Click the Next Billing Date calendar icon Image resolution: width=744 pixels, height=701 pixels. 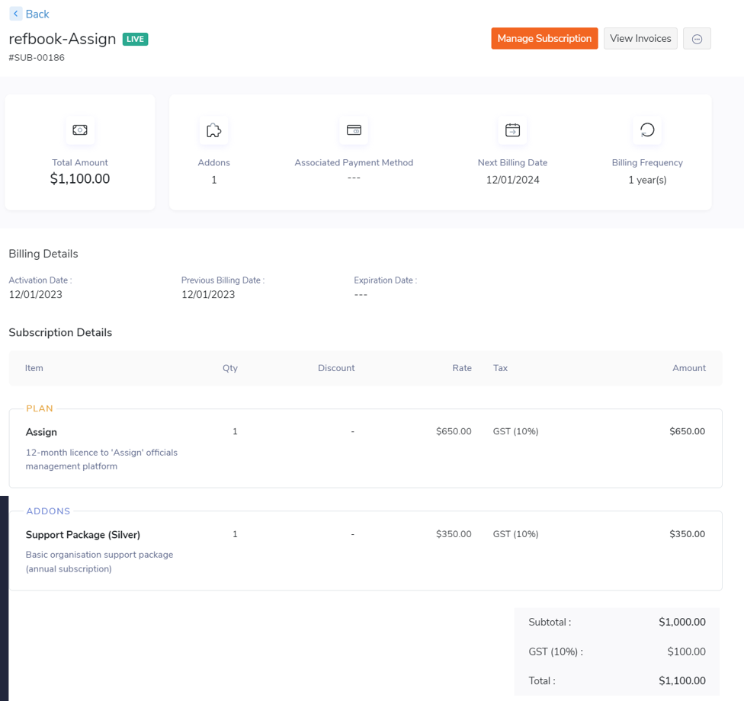pyautogui.click(x=512, y=130)
